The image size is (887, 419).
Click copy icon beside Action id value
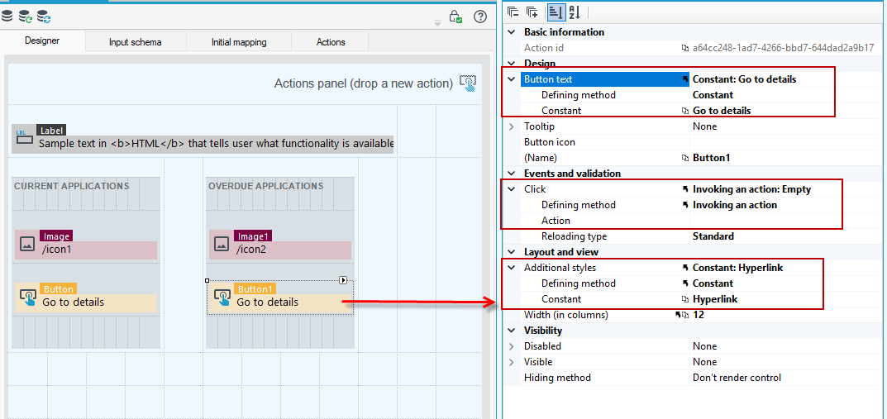tap(685, 48)
